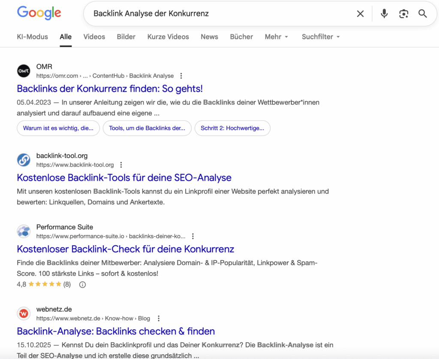Open the three-dot menu next to OMR result

click(181, 75)
